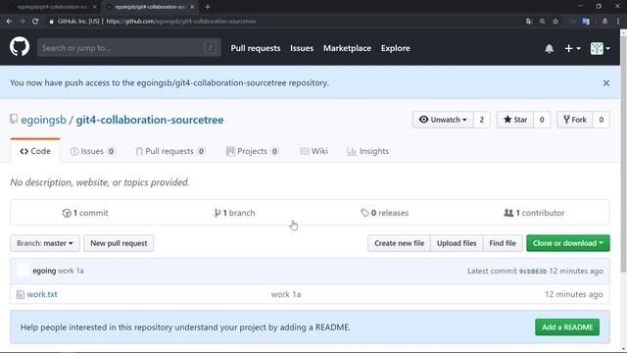Click the page vertical scrollbar

[623, 154]
